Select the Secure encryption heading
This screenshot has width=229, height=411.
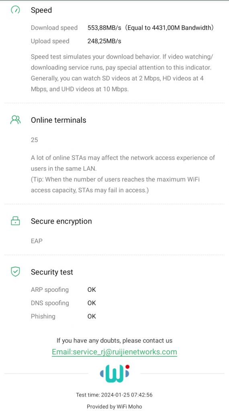pyautogui.click(x=61, y=221)
